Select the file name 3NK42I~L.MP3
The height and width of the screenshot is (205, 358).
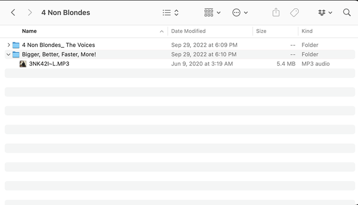pyautogui.click(x=49, y=64)
